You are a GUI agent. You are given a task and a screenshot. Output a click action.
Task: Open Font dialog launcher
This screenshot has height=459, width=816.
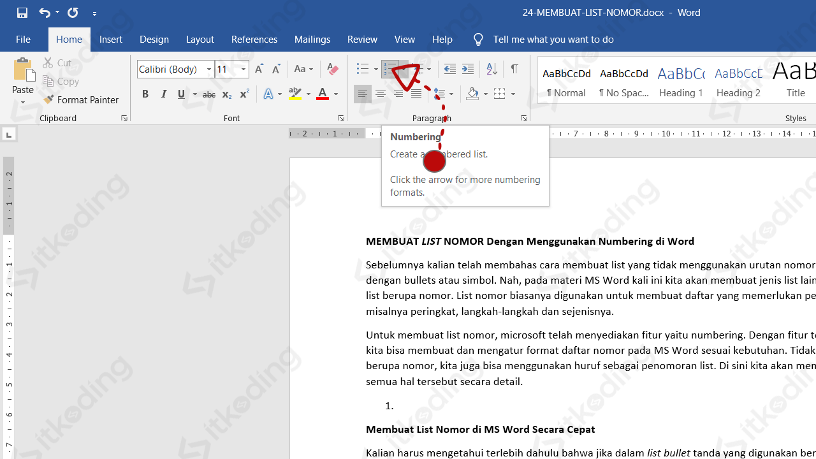[341, 118]
